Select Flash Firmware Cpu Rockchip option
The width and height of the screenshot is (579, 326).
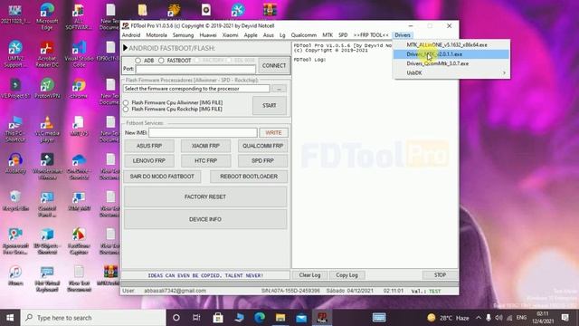pos(126,109)
